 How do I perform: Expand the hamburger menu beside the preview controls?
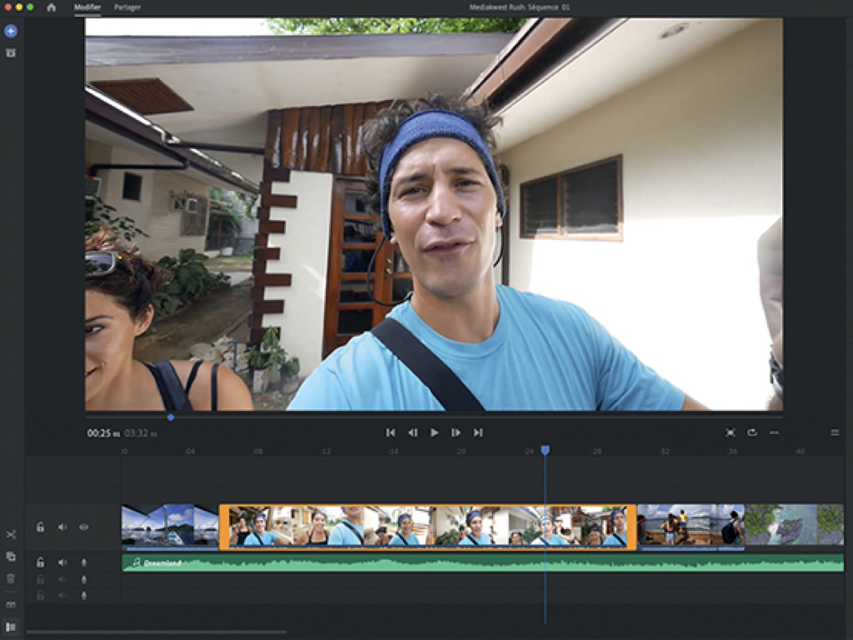[x=835, y=432]
